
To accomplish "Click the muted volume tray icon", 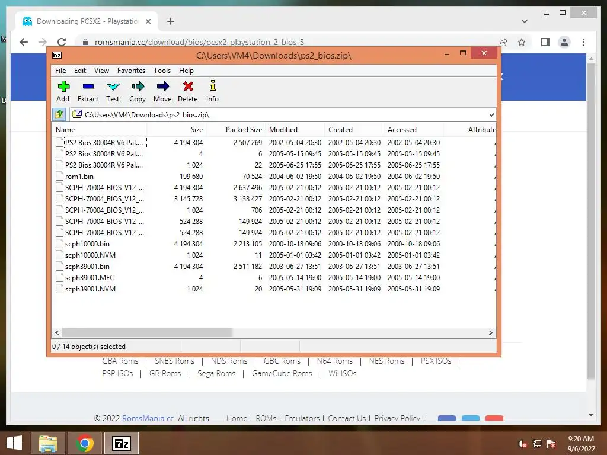I will click(x=522, y=444).
